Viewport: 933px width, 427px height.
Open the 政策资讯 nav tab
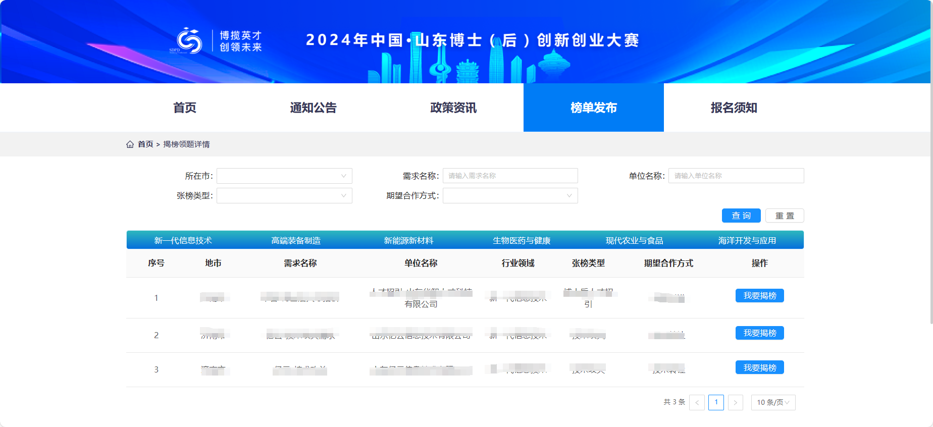pyautogui.click(x=453, y=108)
